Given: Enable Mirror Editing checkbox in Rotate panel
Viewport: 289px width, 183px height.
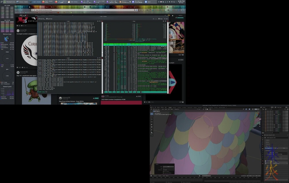Looking at the screenshot, I should tap(164, 171).
